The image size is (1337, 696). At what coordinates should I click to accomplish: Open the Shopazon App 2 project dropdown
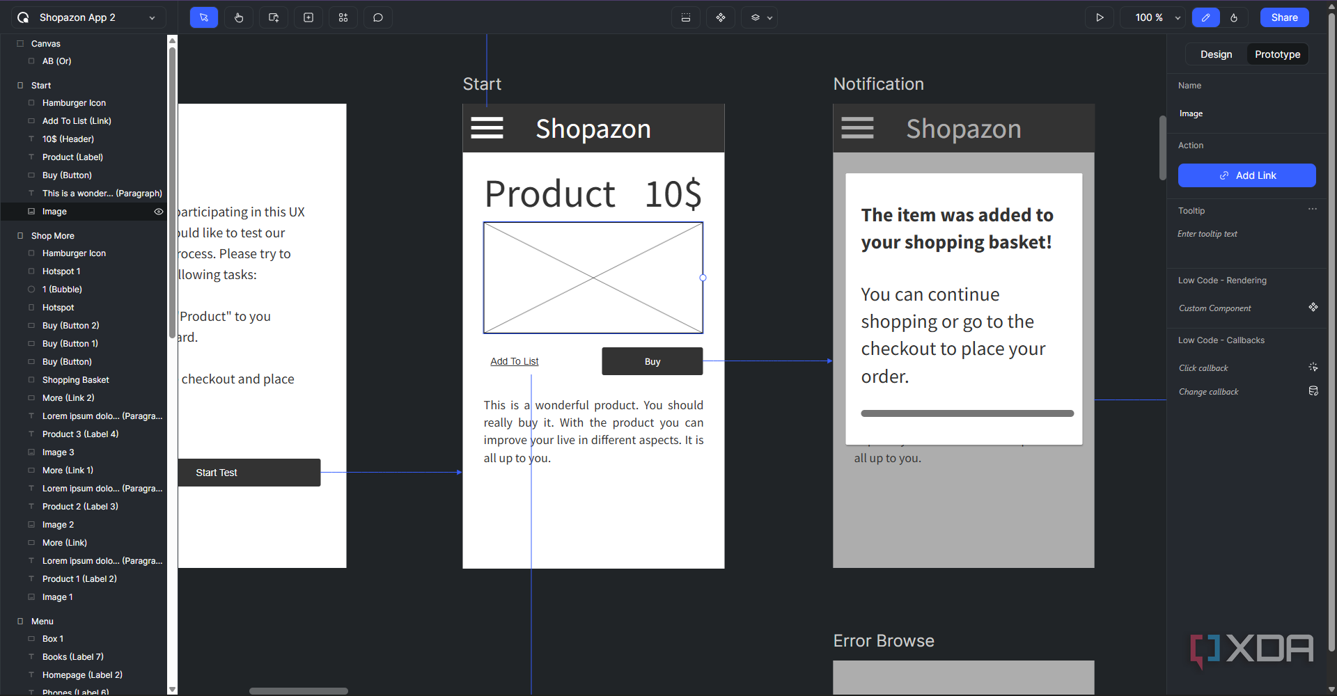[x=152, y=18]
